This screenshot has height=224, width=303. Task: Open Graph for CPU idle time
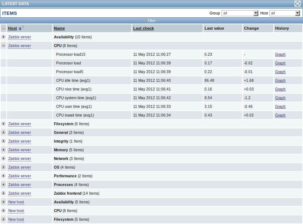coord(280,81)
